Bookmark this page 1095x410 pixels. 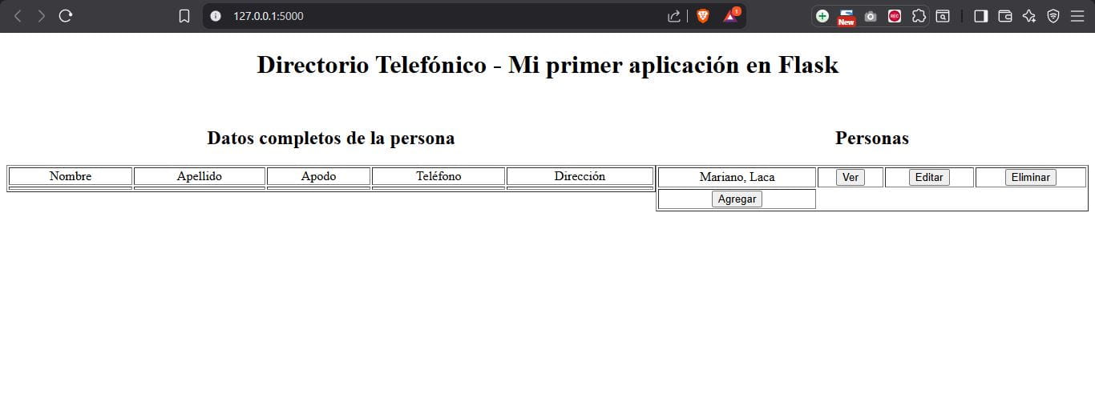point(184,15)
